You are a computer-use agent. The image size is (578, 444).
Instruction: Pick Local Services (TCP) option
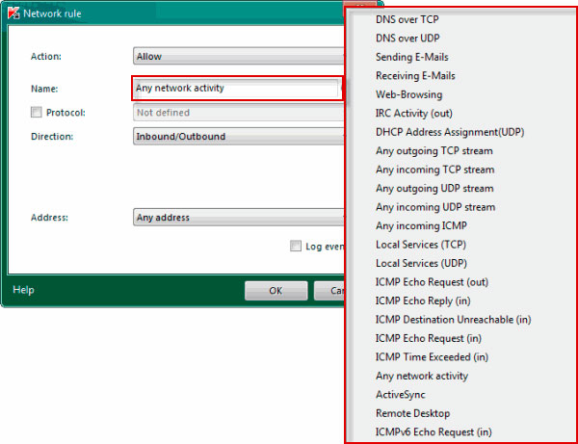click(420, 245)
